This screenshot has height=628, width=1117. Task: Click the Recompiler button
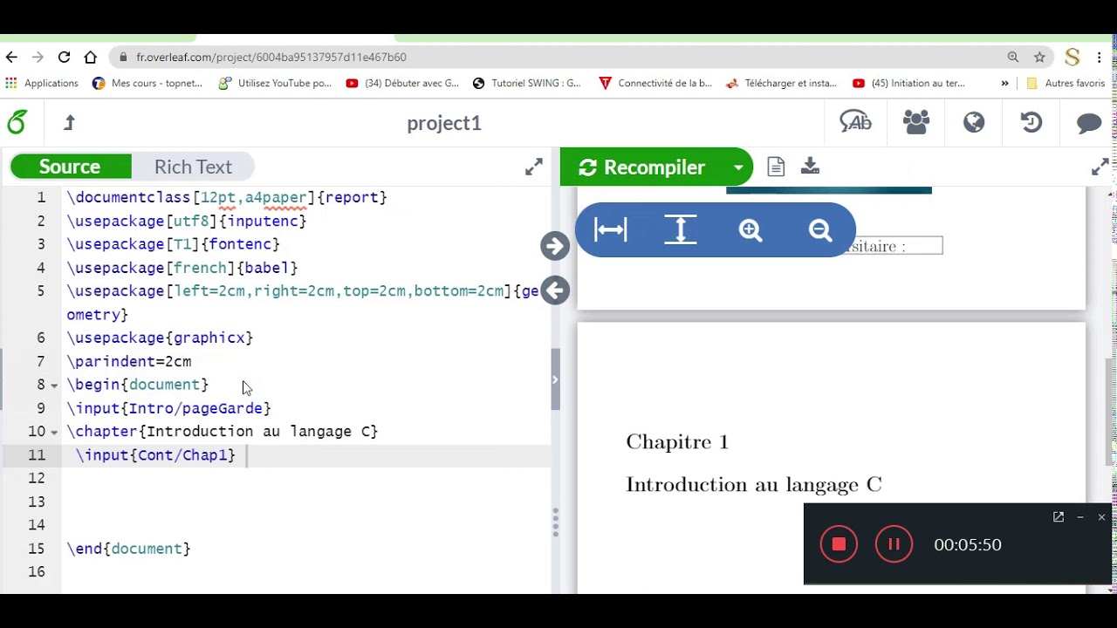coord(642,167)
